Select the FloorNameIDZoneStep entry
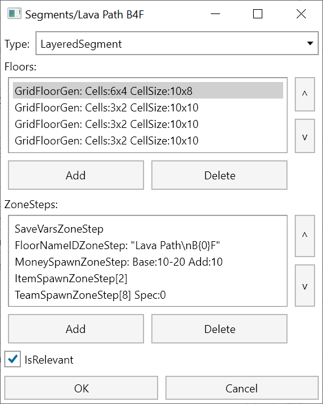 pos(148,245)
